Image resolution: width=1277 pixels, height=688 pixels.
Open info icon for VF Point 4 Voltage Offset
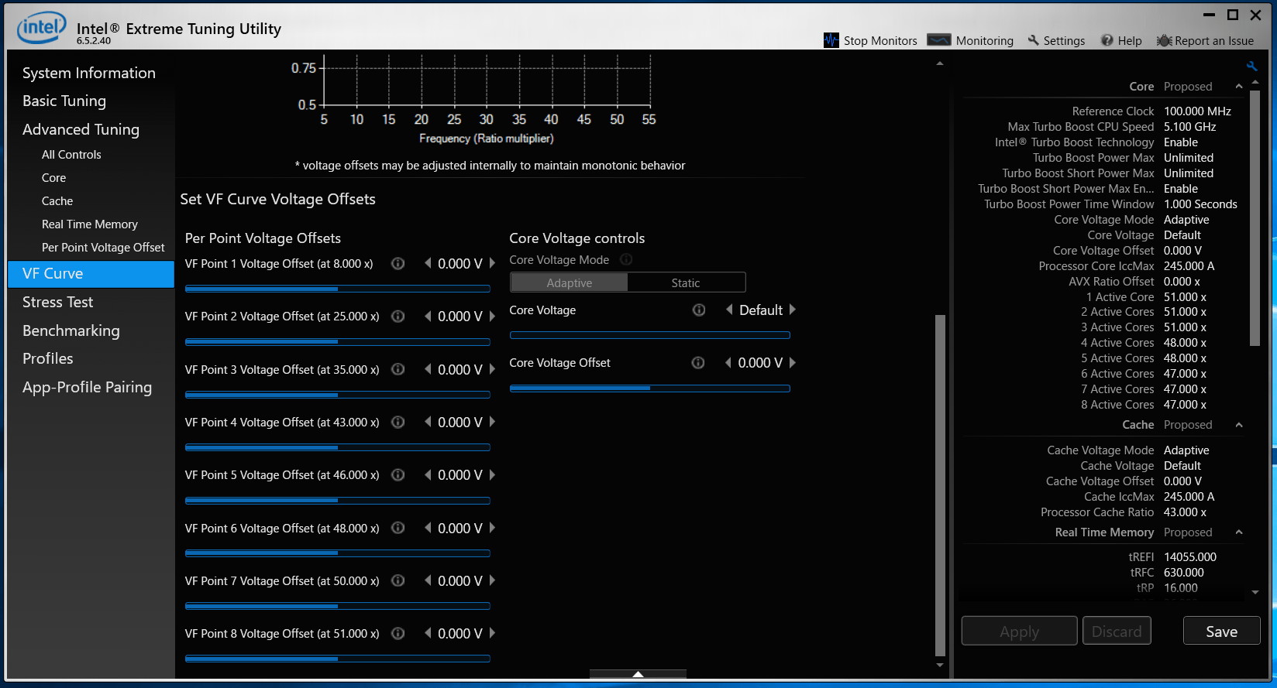(398, 423)
